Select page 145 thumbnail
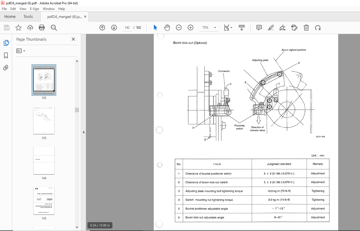360x231 pixels. click(44, 201)
